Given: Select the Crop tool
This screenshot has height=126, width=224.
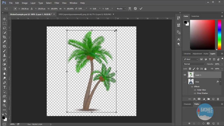Looking at the screenshot, I should pyautogui.click(x=4, y=37).
